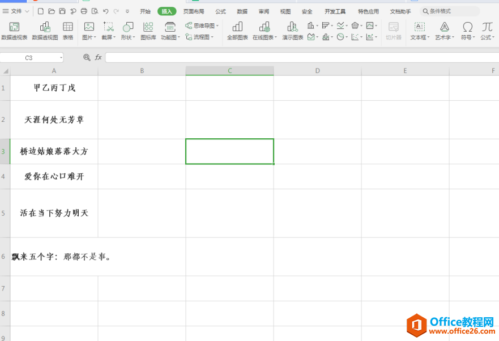Click the printer icon
This screenshot has width=499, height=341.
[84, 11]
